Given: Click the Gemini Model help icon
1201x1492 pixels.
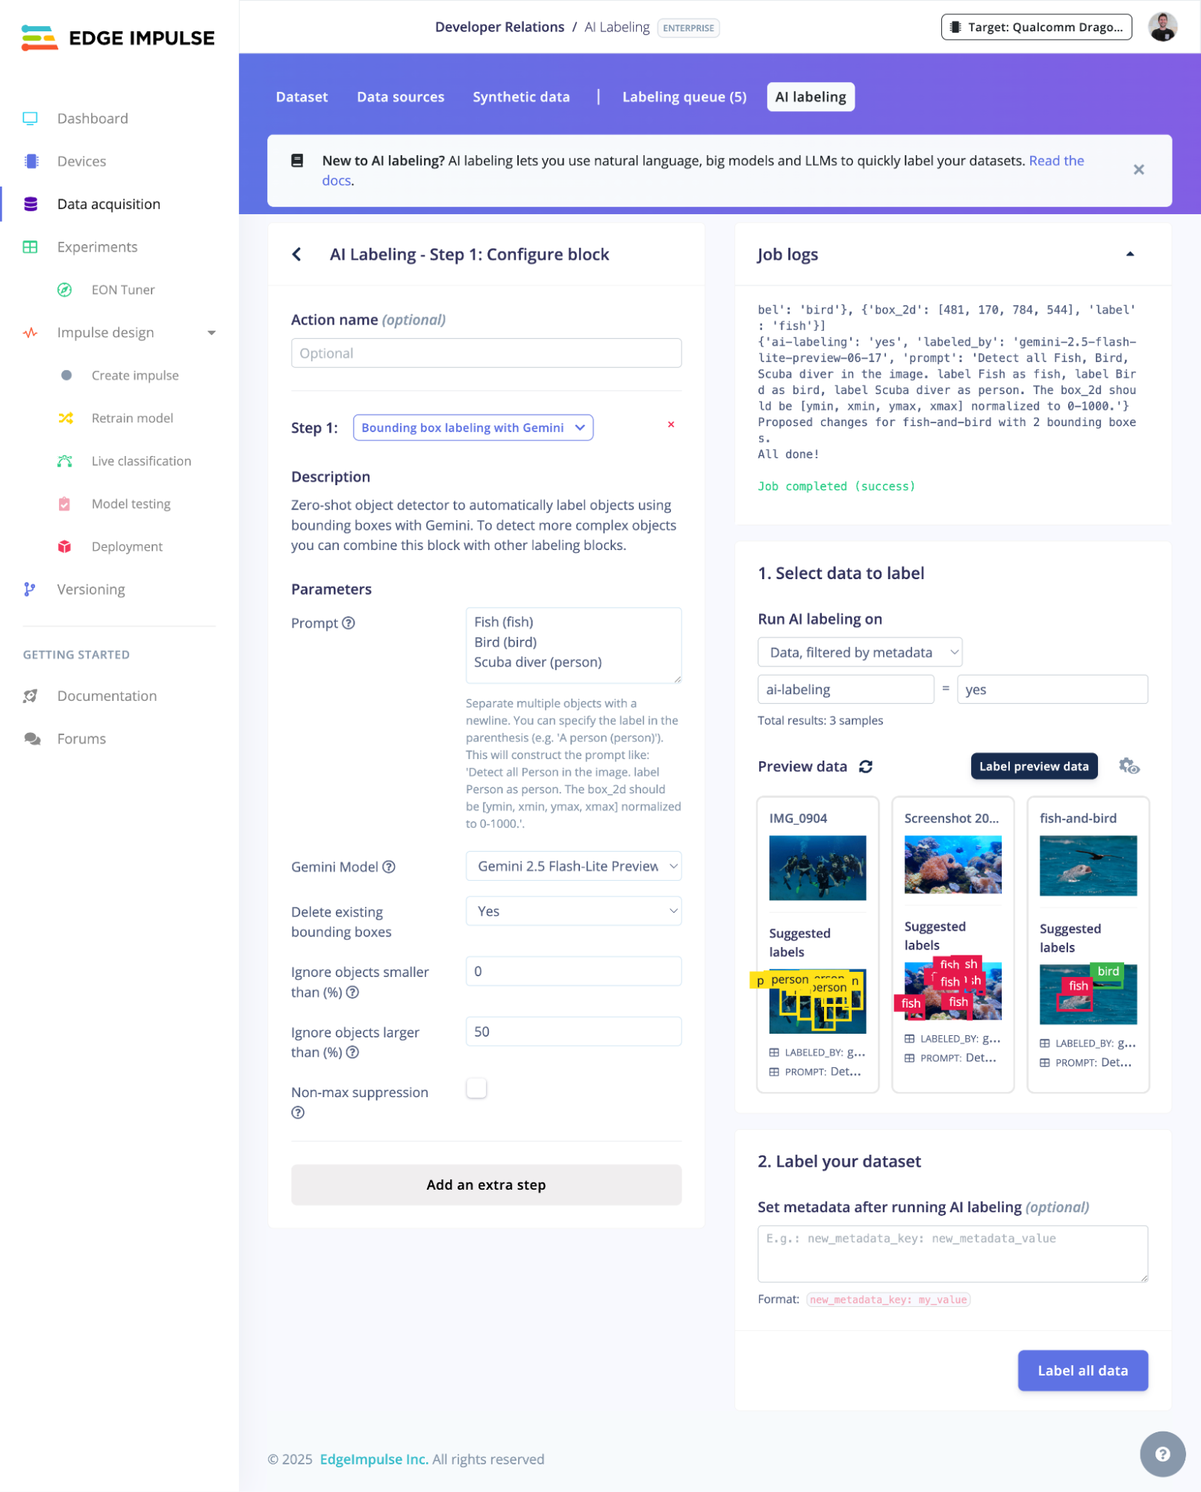Looking at the screenshot, I should [388, 867].
